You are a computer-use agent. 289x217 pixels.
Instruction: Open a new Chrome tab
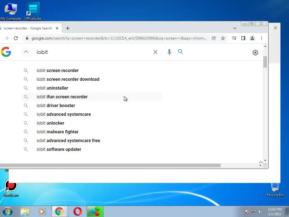pos(68,28)
